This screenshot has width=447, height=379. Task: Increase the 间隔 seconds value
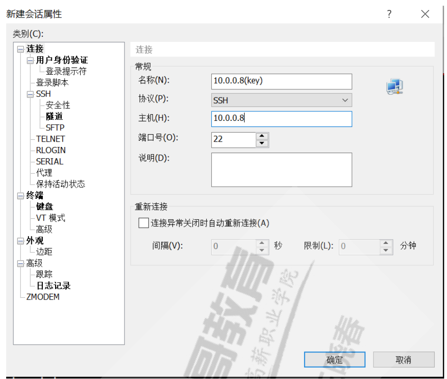tap(262, 243)
